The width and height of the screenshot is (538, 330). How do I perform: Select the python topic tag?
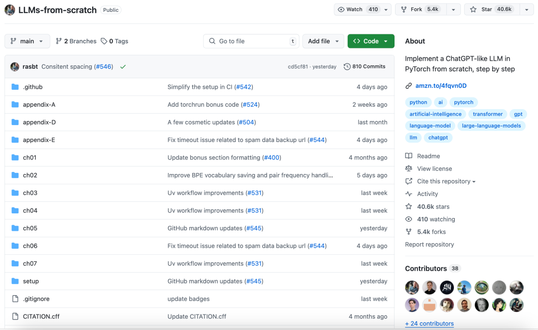[418, 102]
